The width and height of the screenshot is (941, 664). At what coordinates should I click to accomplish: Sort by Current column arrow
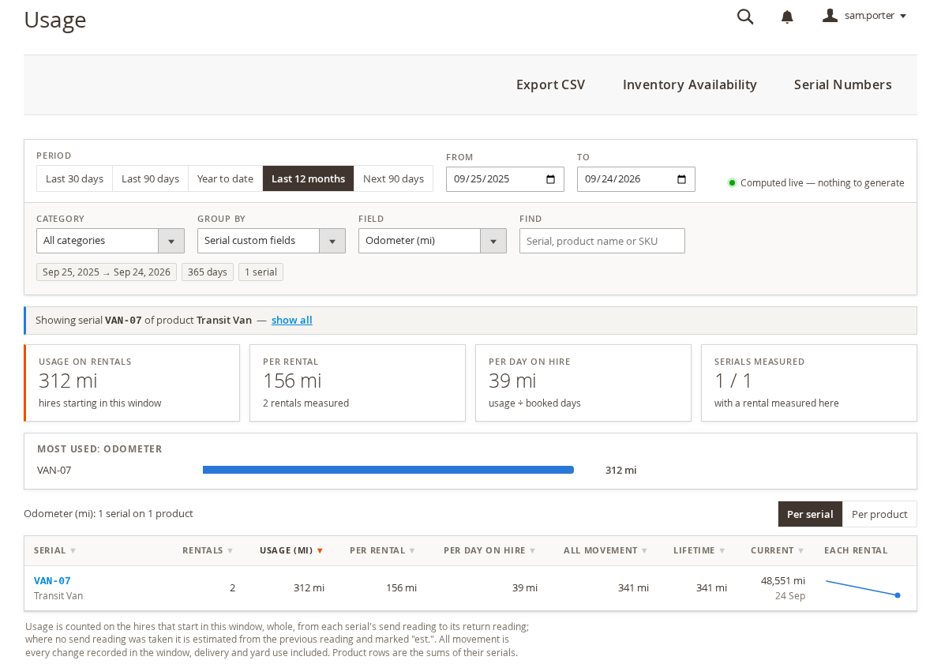(800, 550)
